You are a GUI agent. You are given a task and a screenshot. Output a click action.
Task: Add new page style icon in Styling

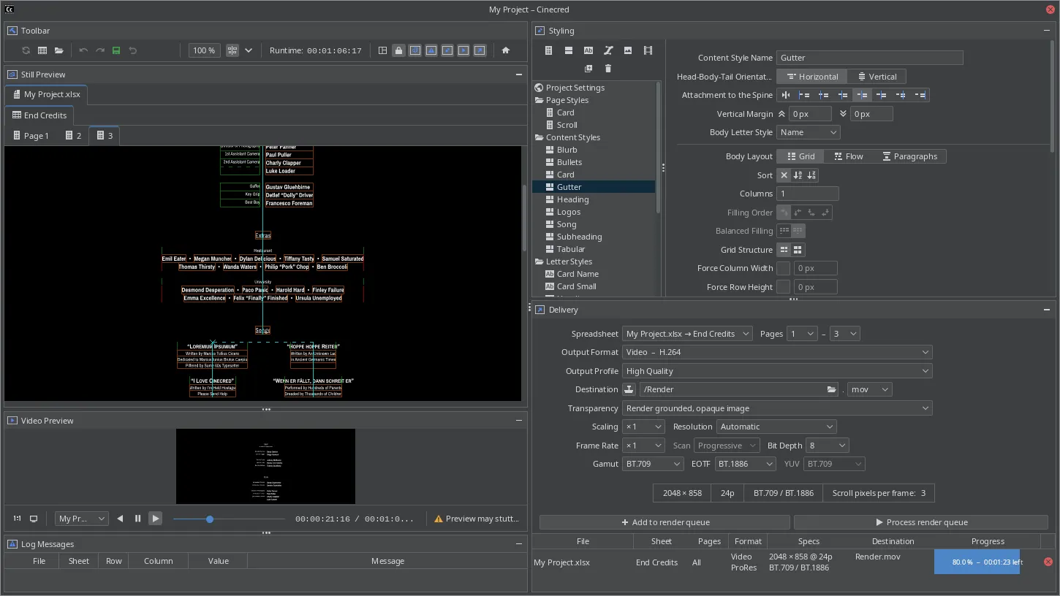pos(548,50)
